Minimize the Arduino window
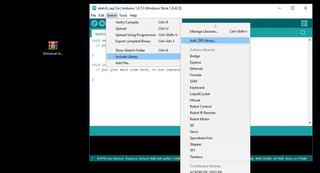The height and width of the screenshot is (173, 320). (280, 8)
